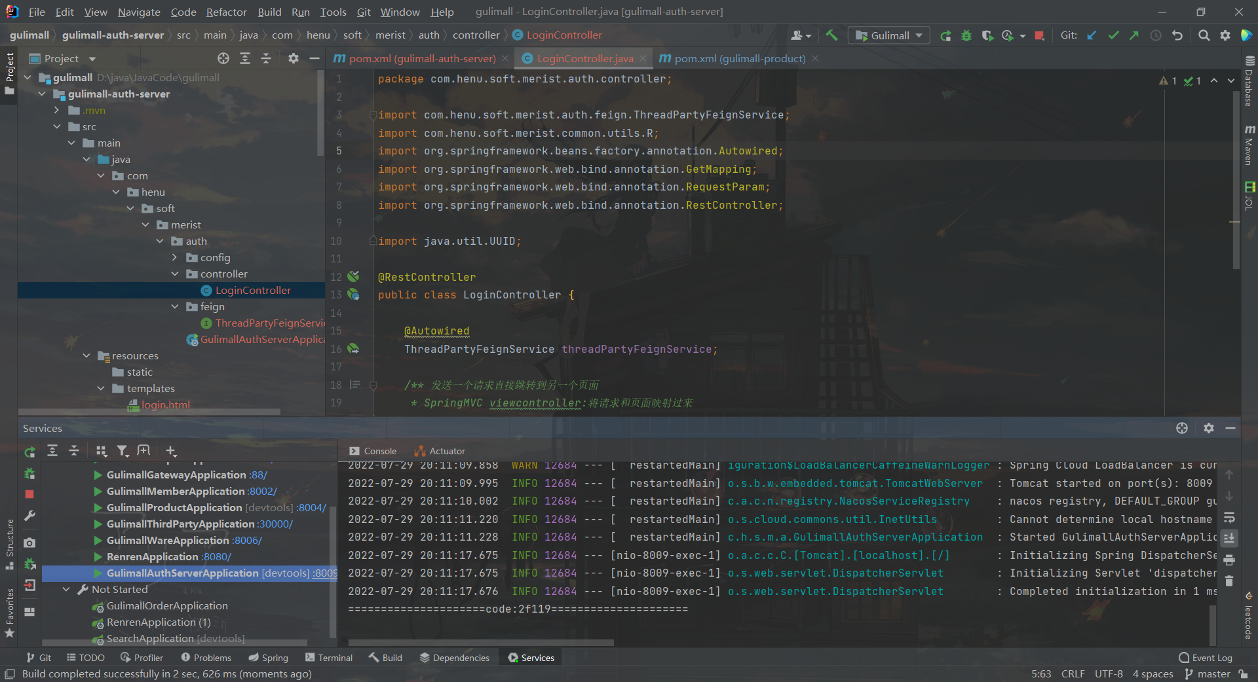
Task: Run the Gulimall configuration
Action: click(x=945, y=35)
